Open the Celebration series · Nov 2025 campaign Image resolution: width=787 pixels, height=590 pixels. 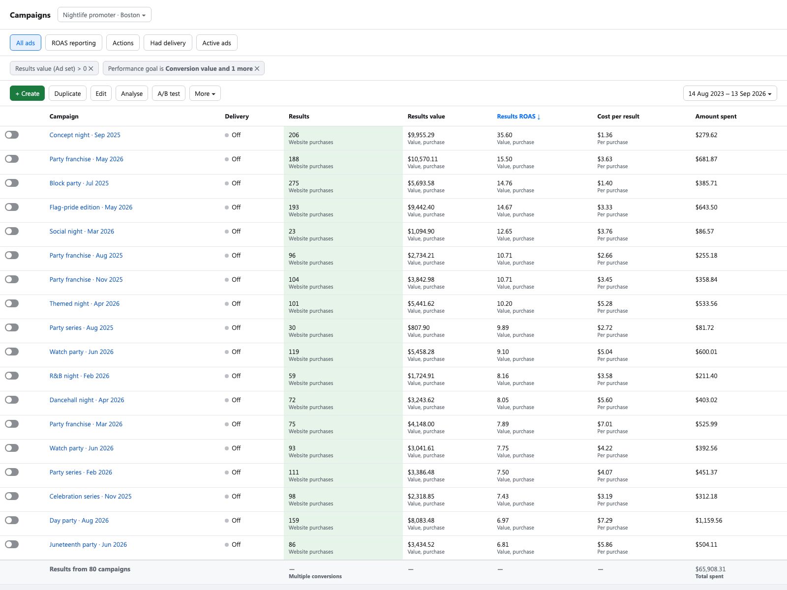click(x=91, y=496)
